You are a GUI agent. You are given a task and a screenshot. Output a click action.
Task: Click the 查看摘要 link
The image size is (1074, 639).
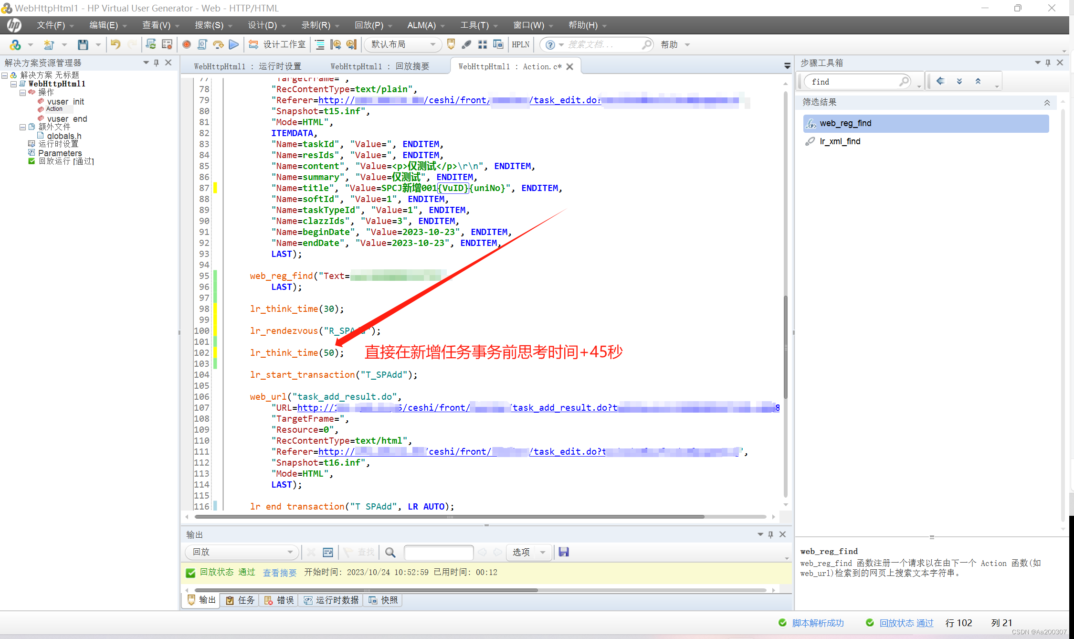click(279, 572)
